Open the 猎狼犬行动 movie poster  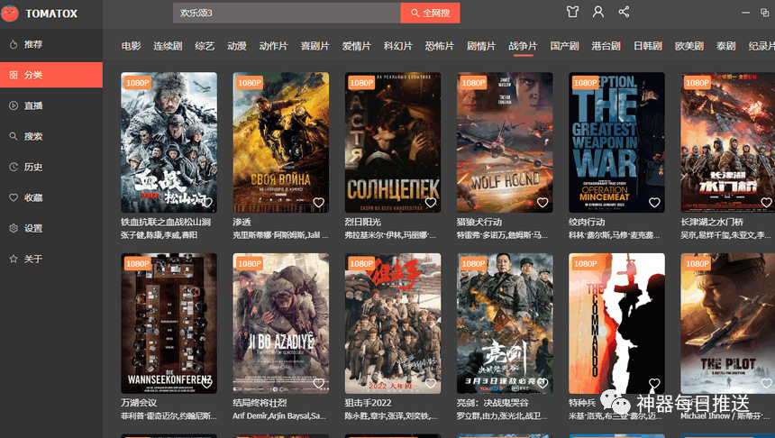tap(505, 142)
